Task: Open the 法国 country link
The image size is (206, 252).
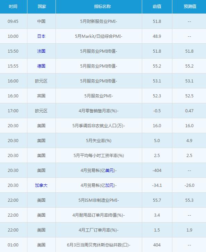Action: coord(41,51)
